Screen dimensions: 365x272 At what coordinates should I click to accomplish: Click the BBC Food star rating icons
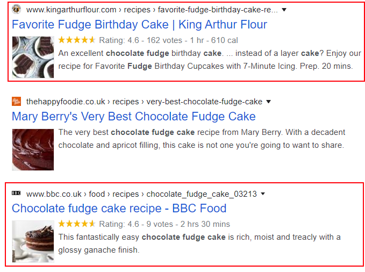tap(77, 224)
